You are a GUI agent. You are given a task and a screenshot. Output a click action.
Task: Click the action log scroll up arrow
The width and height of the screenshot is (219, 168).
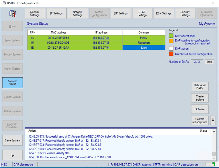pos(214,131)
